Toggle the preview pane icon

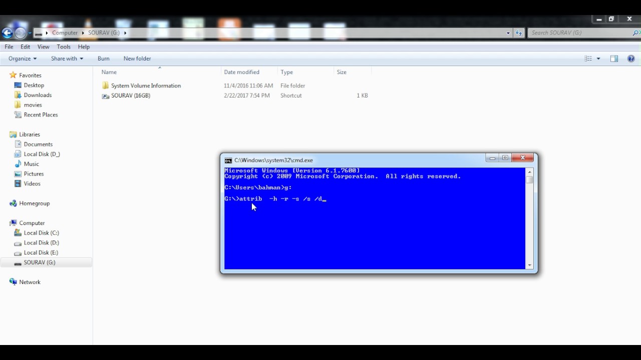coord(614,58)
